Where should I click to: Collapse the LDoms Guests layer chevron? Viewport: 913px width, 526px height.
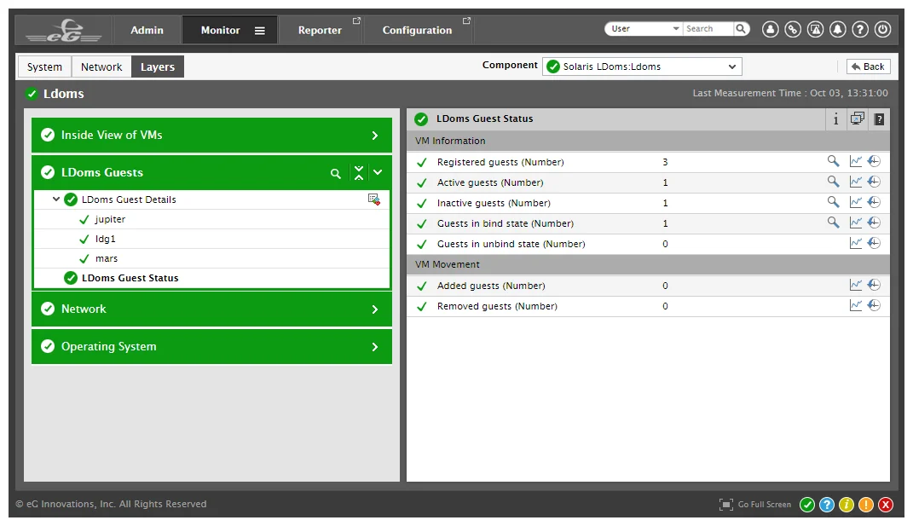coord(378,172)
